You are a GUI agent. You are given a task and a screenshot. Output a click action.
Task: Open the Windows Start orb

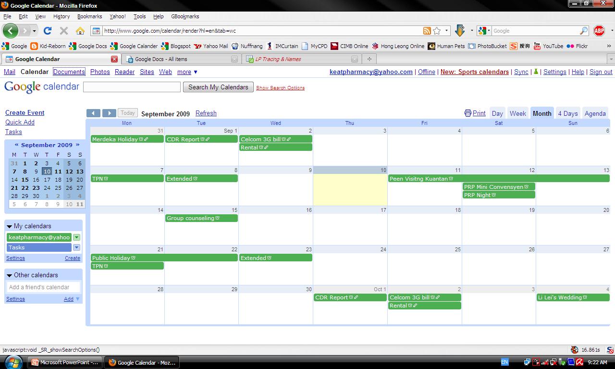point(12,362)
